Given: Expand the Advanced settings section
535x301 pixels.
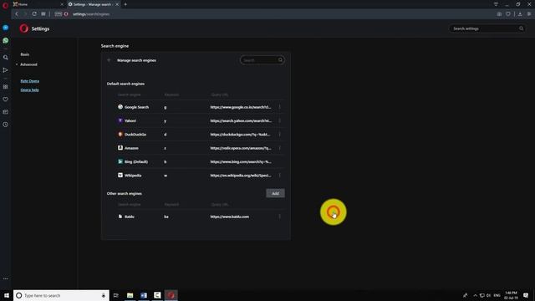Looking at the screenshot, I should tap(28, 64).
